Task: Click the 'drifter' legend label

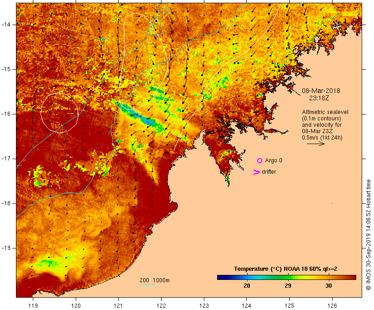Action: tap(269, 172)
